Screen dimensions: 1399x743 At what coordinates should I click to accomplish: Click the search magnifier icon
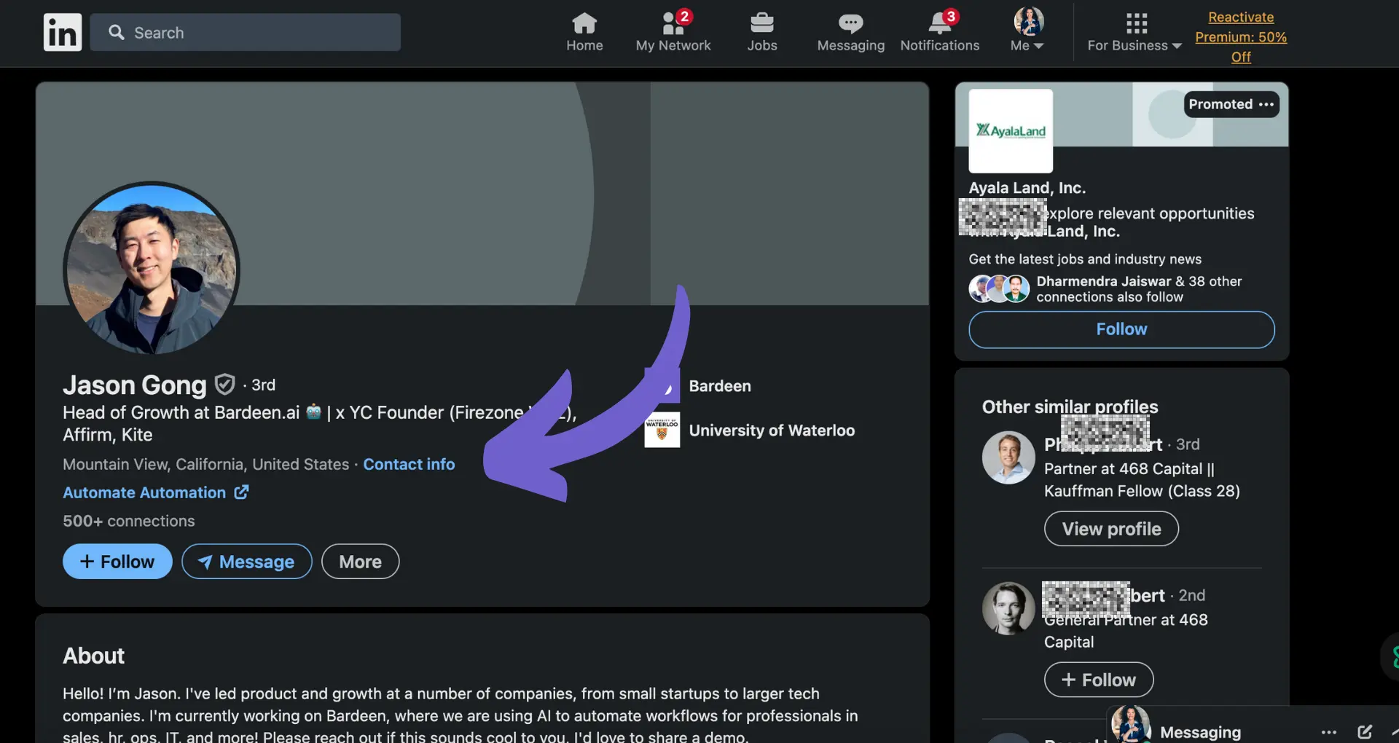point(117,32)
